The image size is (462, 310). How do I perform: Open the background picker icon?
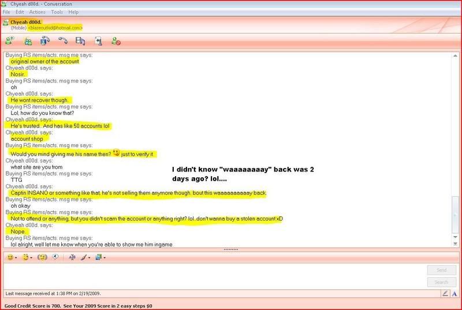[x=98, y=257]
